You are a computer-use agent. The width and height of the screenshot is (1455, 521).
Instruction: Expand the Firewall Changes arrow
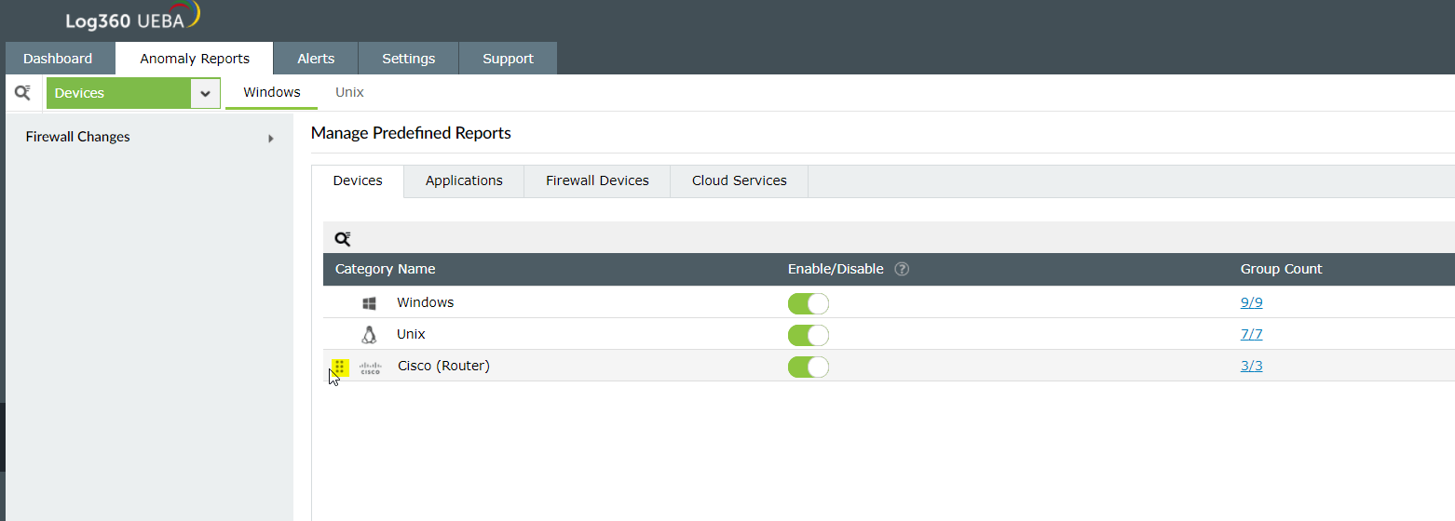tap(271, 139)
